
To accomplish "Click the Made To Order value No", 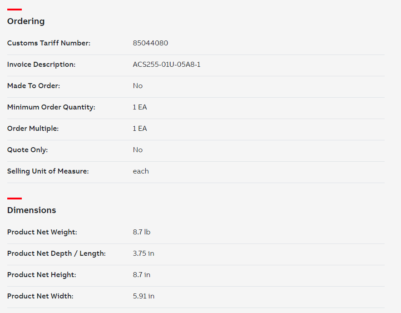I will (138, 86).
